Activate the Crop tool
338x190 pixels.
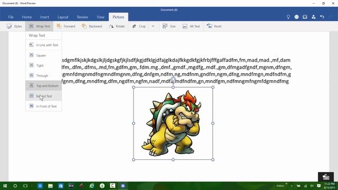click(x=139, y=26)
